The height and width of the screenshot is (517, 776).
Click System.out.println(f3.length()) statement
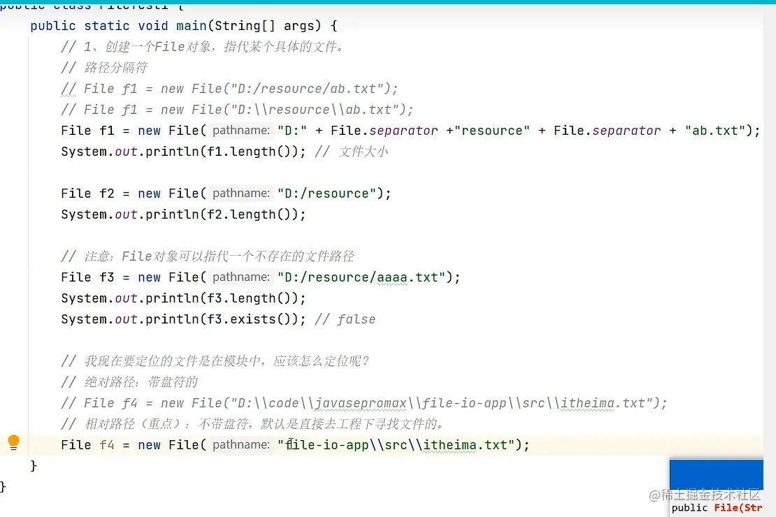pos(183,298)
